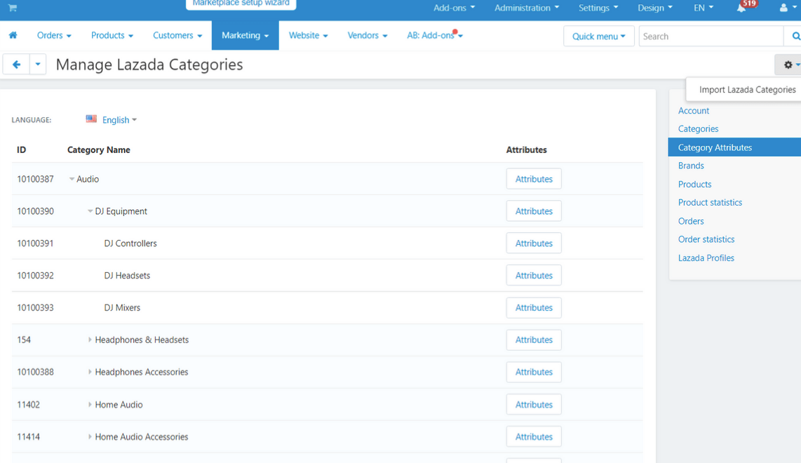The width and height of the screenshot is (801, 463).
Task: Open the Website menu
Action: tap(308, 35)
